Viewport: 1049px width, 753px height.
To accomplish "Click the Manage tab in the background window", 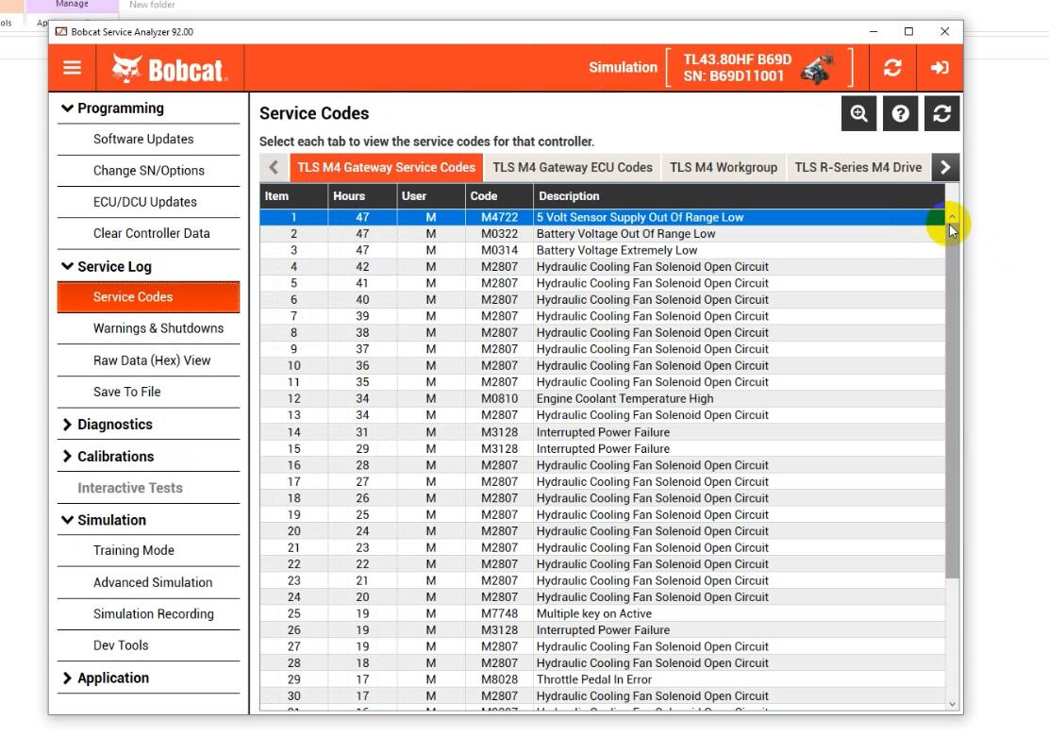I will pyautogui.click(x=72, y=4).
